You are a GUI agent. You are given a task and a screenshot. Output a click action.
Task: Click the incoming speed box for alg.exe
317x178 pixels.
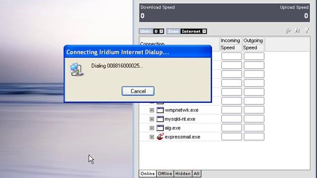[x=231, y=128]
